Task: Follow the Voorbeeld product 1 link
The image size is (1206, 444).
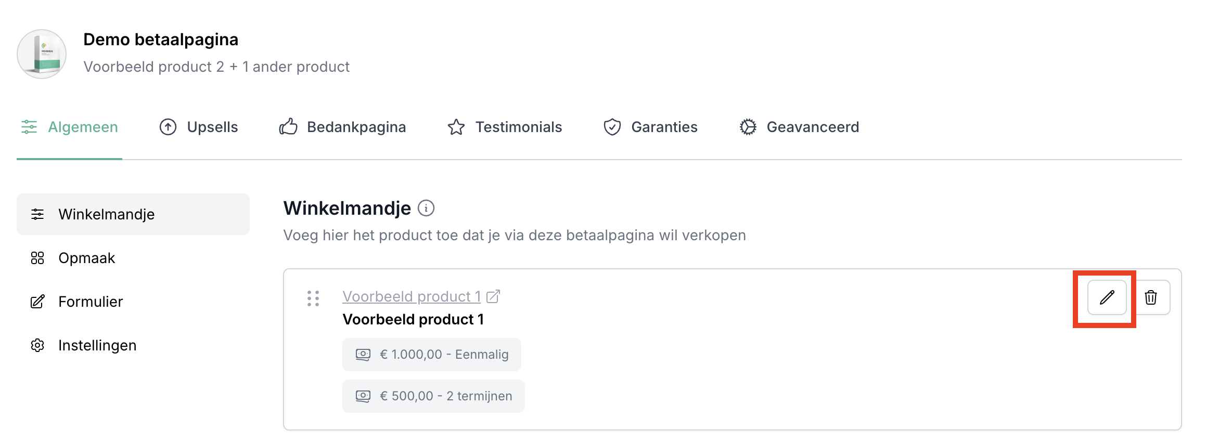Action: tap(411, 296)
